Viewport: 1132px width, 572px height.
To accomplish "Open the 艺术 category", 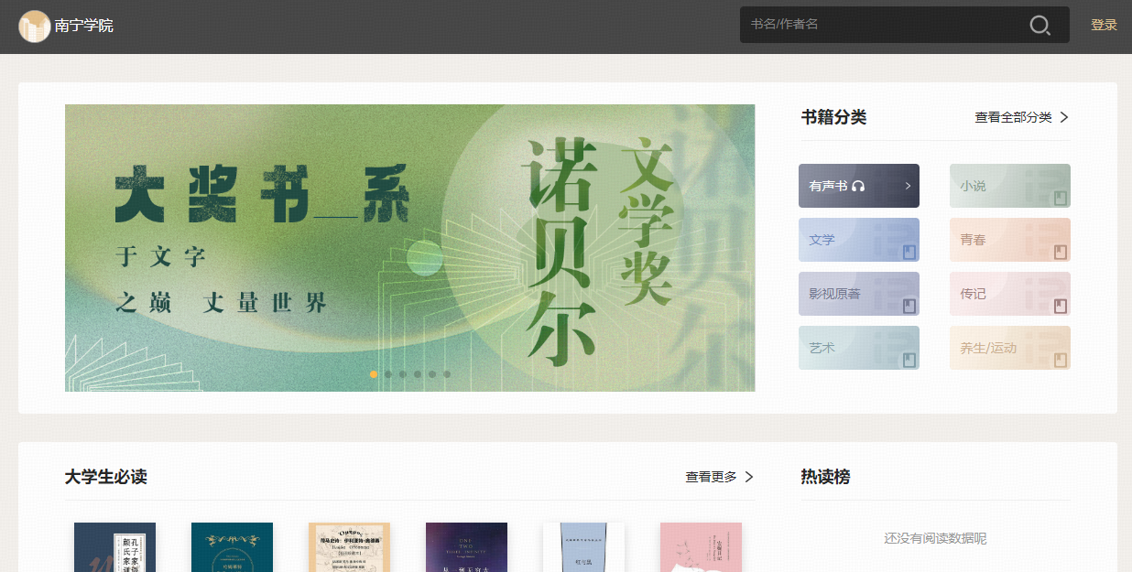I will click(x=858, y=348).
